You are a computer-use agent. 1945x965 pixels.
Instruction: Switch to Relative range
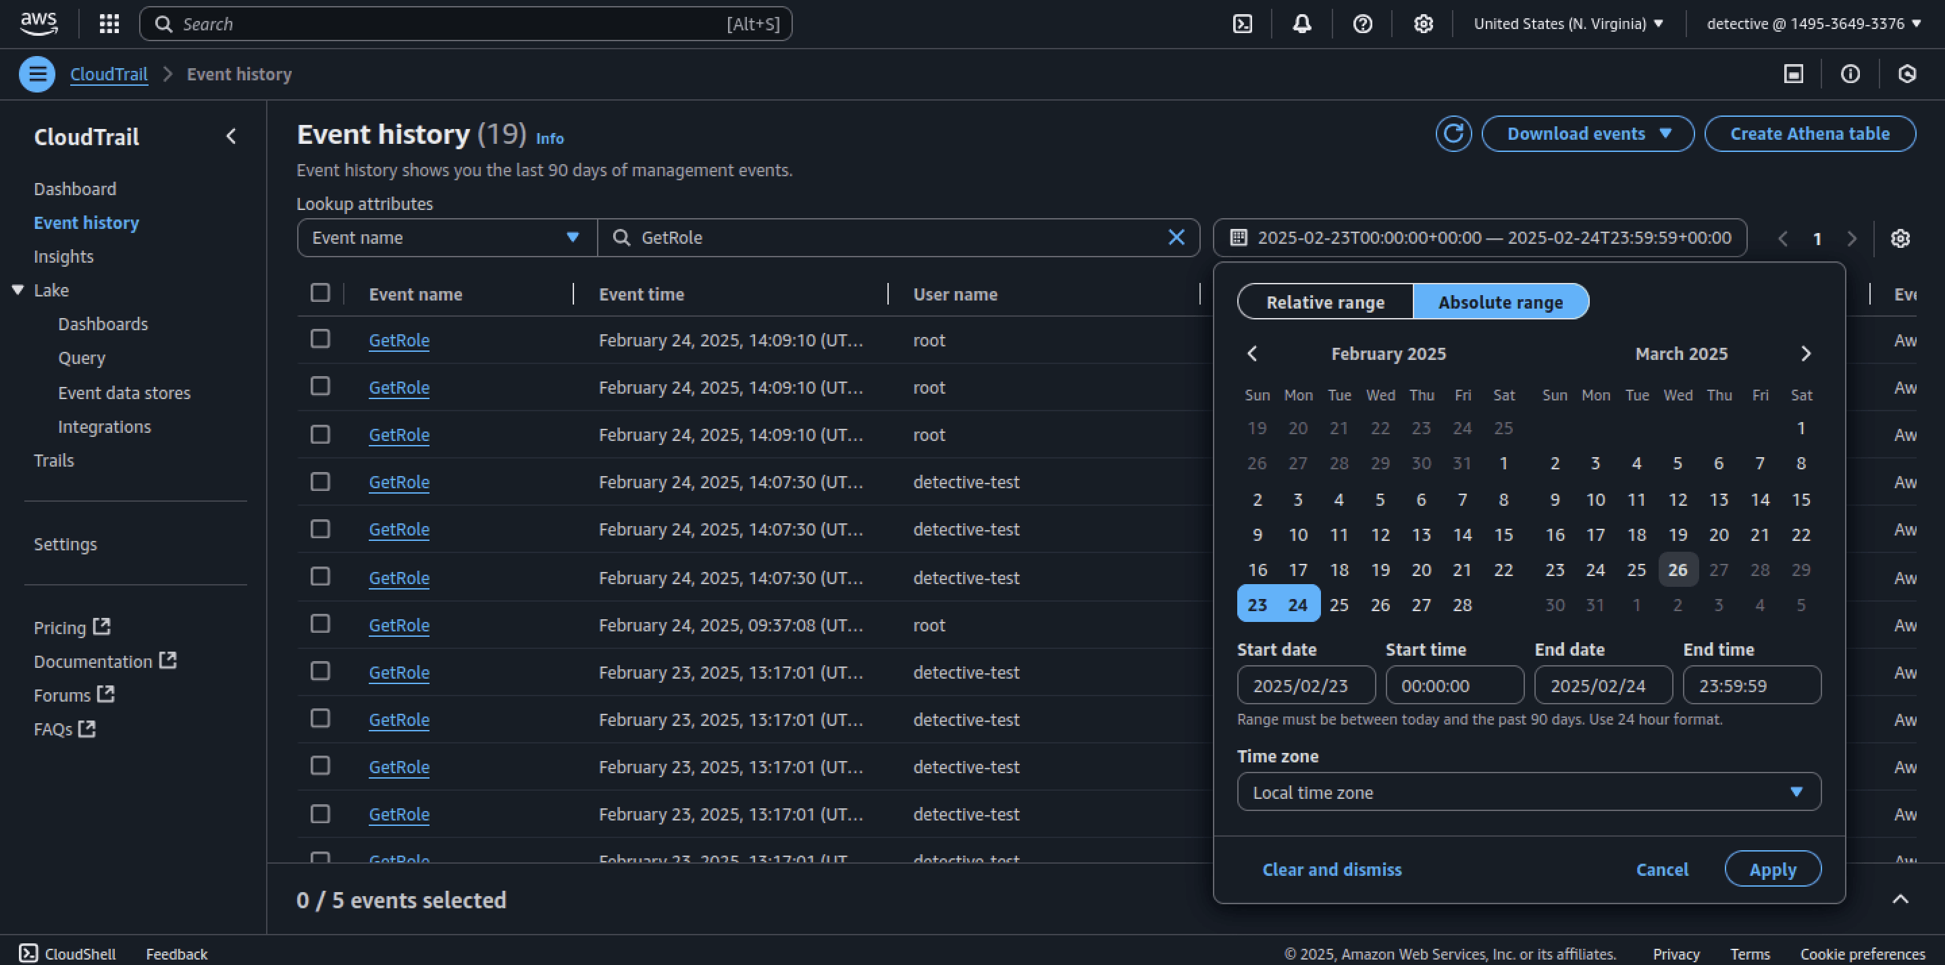[1325, 302]
